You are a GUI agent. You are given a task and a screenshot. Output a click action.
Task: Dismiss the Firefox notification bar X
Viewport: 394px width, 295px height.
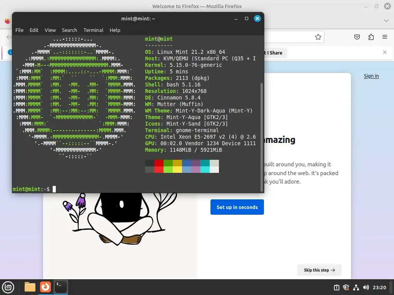coord(385,52)
